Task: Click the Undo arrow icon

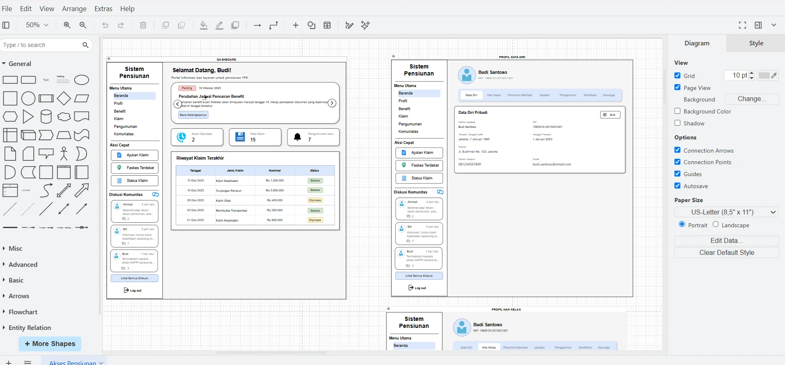Action: [x=105, y=25]
